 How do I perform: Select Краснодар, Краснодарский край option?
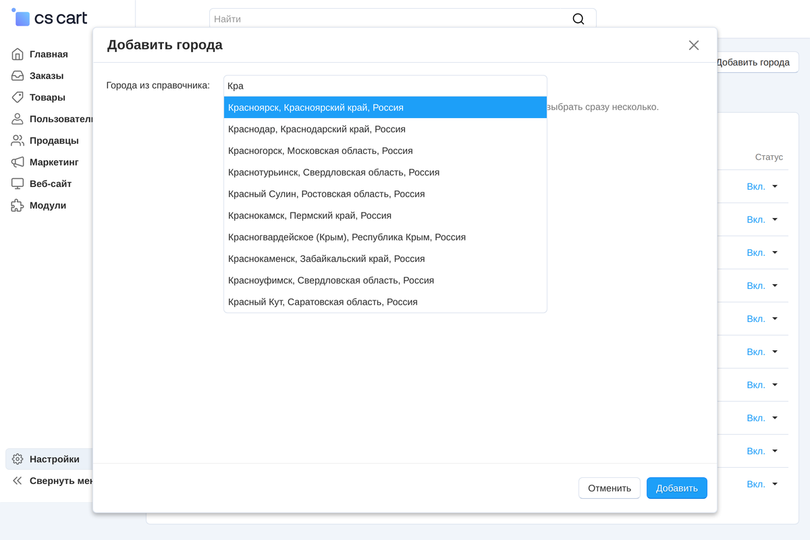[x=385, y=129]
